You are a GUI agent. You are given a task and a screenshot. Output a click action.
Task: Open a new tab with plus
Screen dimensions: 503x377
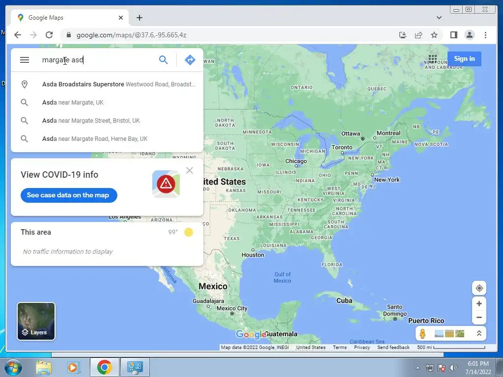(139, 18)
